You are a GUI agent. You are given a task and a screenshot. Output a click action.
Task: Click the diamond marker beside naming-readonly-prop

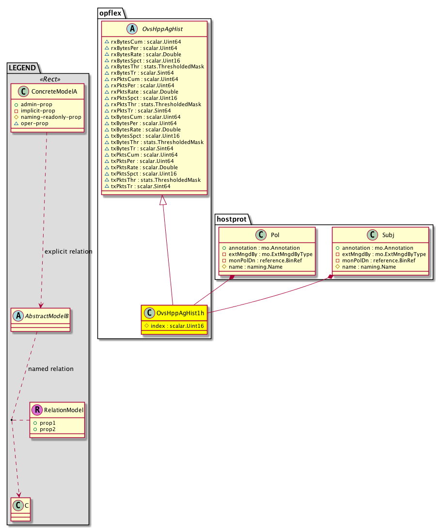(x=16, y=117)
